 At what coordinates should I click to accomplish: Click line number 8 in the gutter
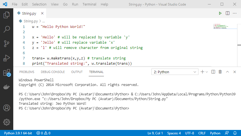click(x=24, y=64)
